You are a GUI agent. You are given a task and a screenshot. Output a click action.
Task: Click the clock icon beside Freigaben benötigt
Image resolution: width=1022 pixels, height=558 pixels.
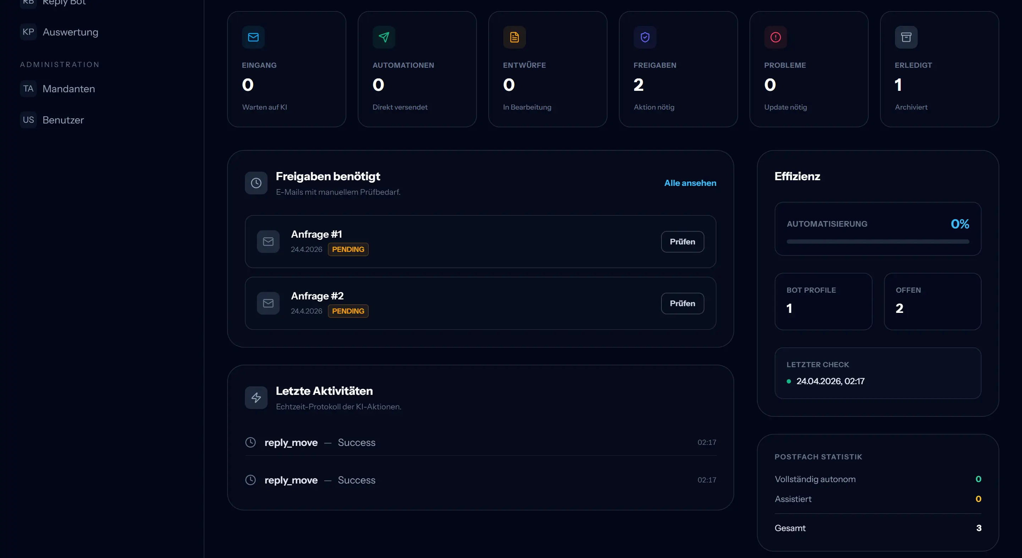pyautogui.click(x=256, y=183)
